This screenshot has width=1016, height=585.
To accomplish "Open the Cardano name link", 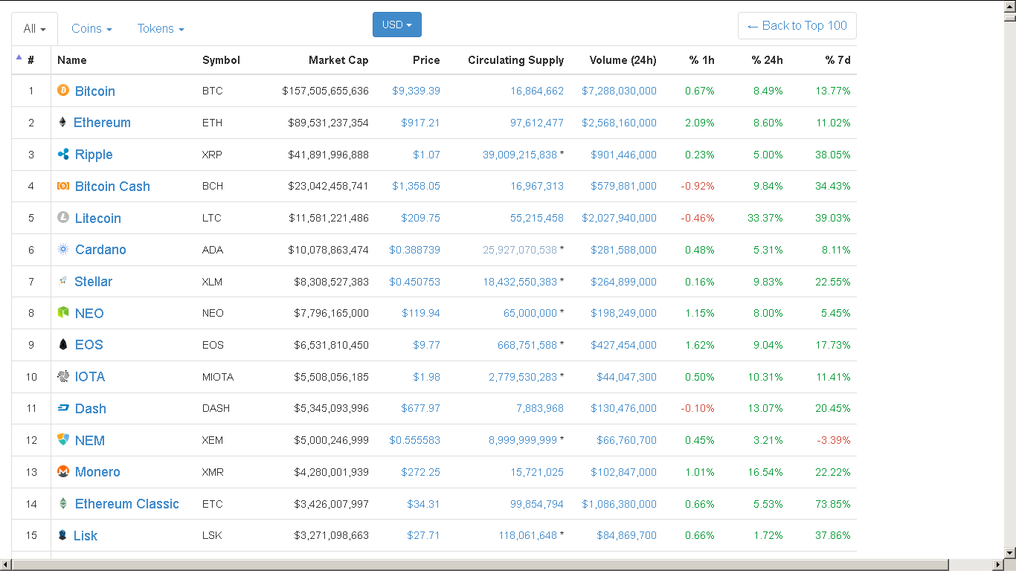I will [100, 250].
